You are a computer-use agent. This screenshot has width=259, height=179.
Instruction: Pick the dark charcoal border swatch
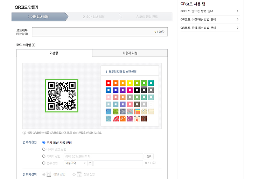144,90
